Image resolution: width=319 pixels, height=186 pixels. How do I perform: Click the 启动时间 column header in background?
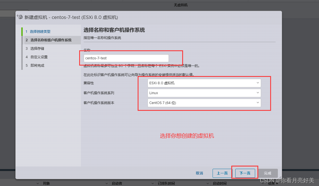(220, 183)
